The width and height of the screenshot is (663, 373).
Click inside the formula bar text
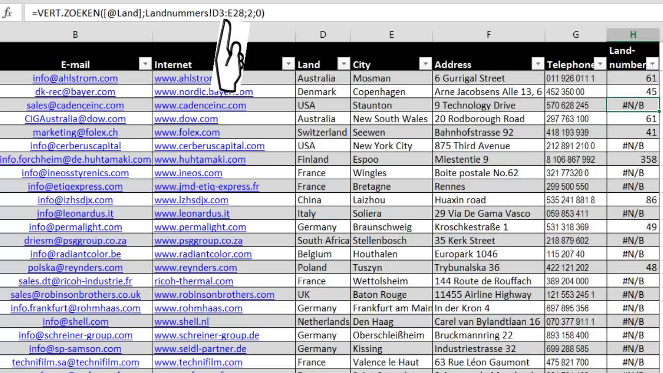pos(148,13)
